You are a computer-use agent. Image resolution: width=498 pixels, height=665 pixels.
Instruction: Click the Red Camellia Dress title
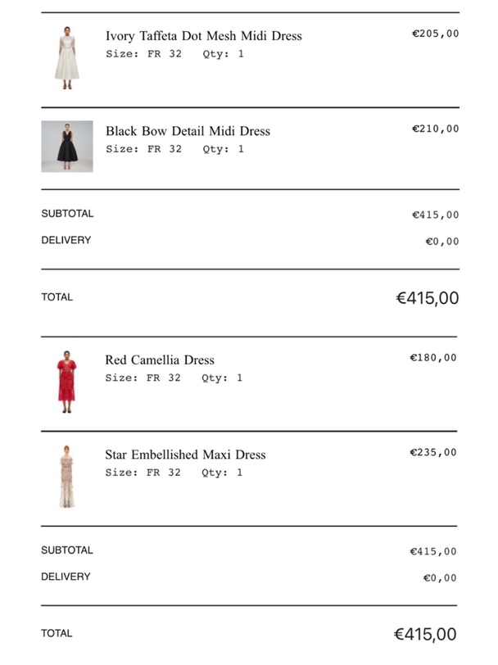[160, 360]
